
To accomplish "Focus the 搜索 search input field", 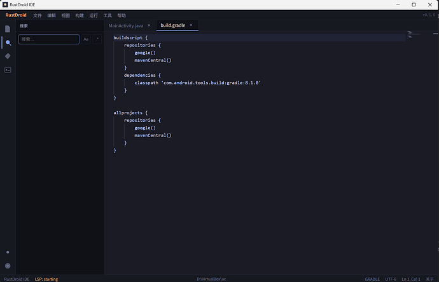I will (49, 39).
